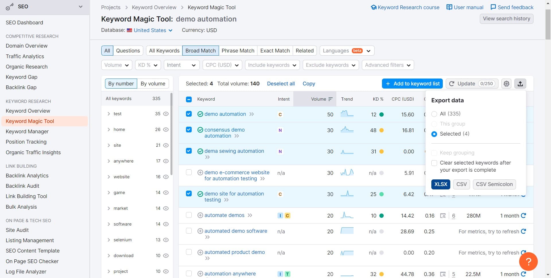Select the All (335) export radio option
This screenshot has height=278, width=551.
pos(434,114)
